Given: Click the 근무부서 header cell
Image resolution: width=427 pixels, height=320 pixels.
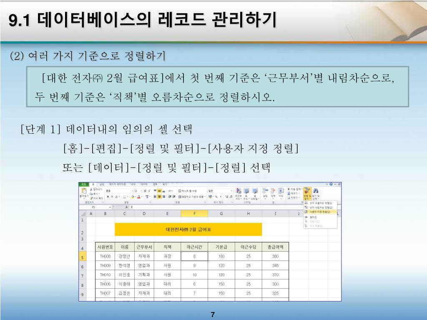Looking at the screenshot, I should (x=144, y=247).
